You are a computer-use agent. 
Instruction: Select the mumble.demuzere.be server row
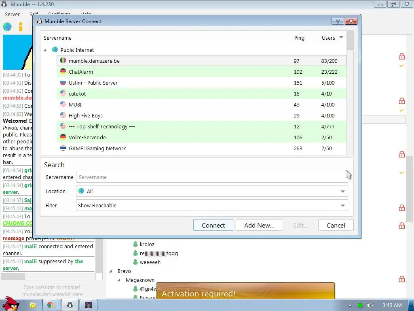201,61
